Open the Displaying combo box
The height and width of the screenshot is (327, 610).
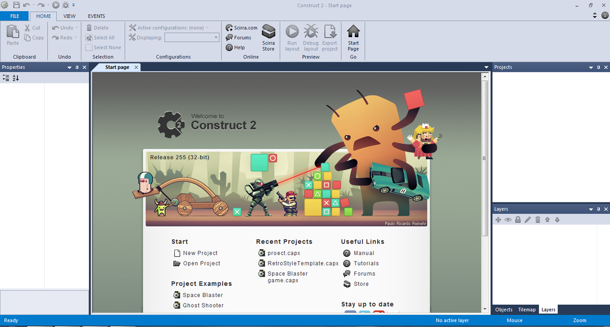click(192, 38)
